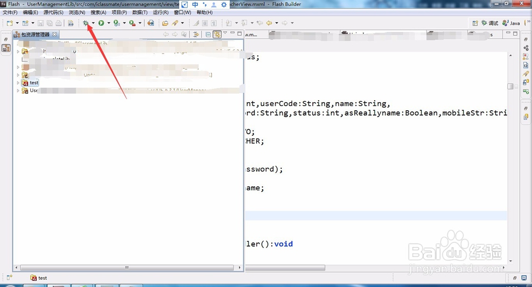Open the 文件(F) menu

(10, 12)
